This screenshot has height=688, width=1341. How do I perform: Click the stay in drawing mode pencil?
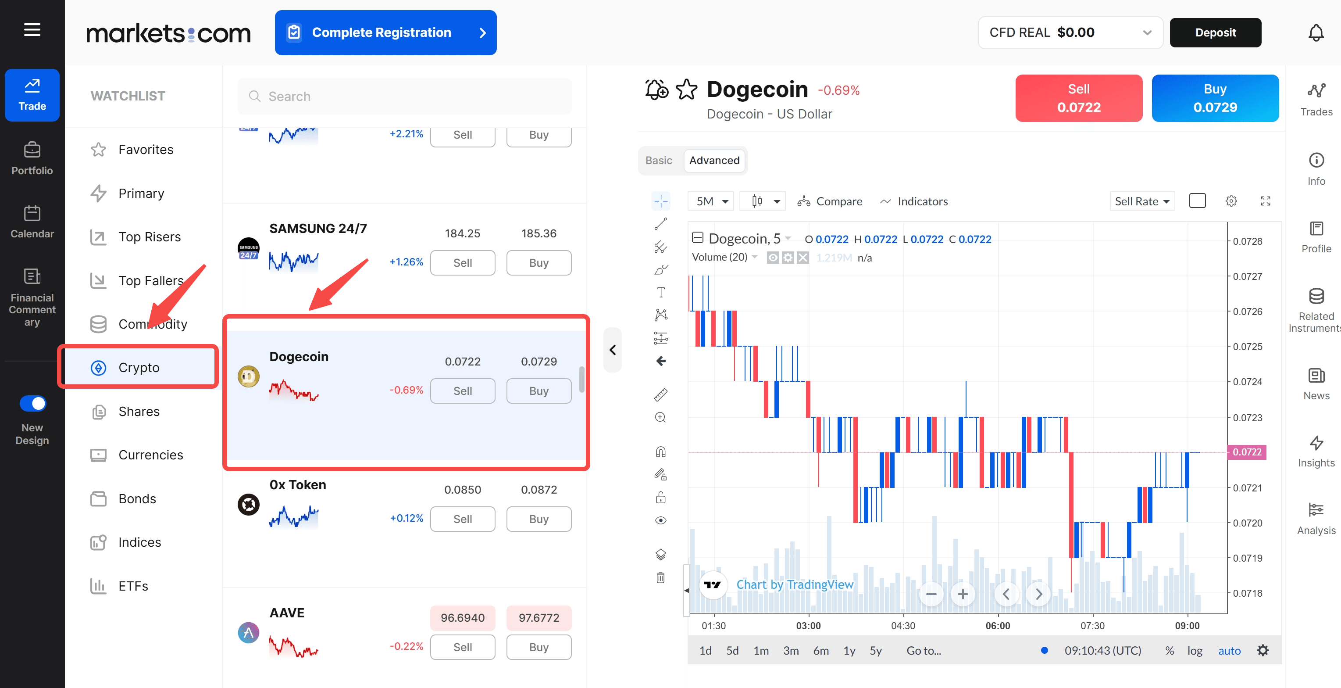[660, 474]
